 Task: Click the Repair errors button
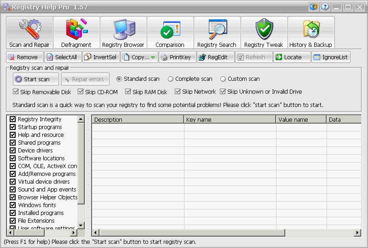pos(85,79)
